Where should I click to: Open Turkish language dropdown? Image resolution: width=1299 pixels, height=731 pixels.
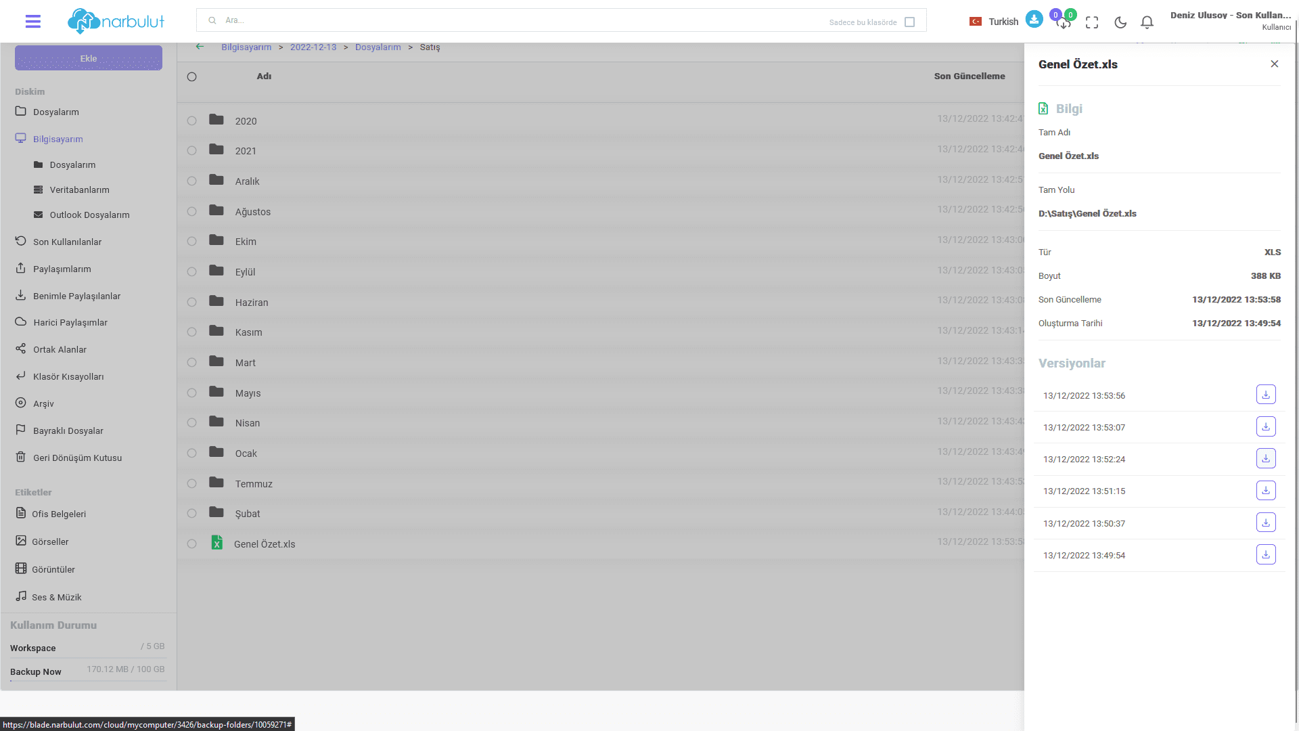point(994,22)
